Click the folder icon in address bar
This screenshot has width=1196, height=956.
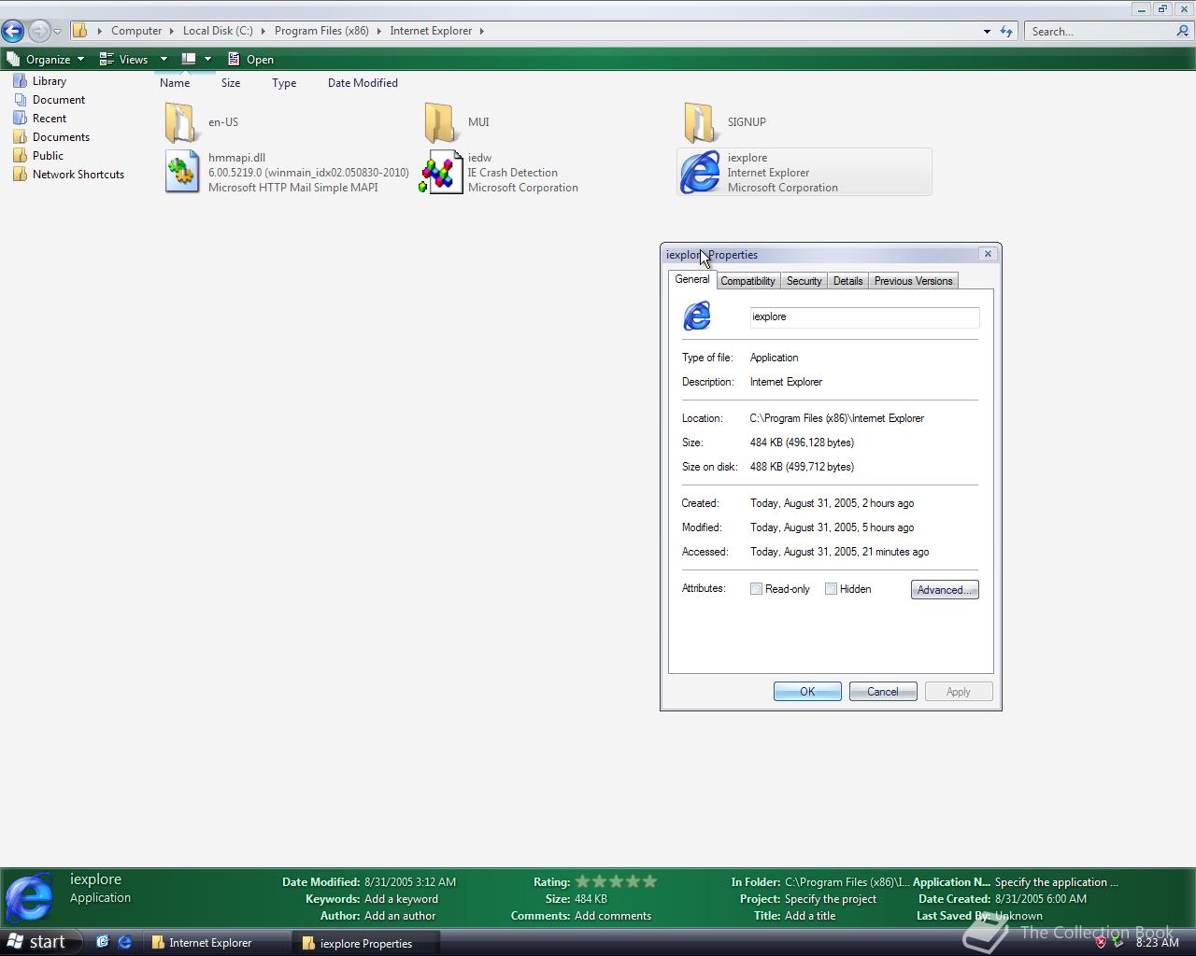tap(80, 31)
